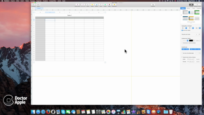Viewport: 204px width, 115px height.
Task: Select the Folha 1 sheet tab
Action: point(39,8)
